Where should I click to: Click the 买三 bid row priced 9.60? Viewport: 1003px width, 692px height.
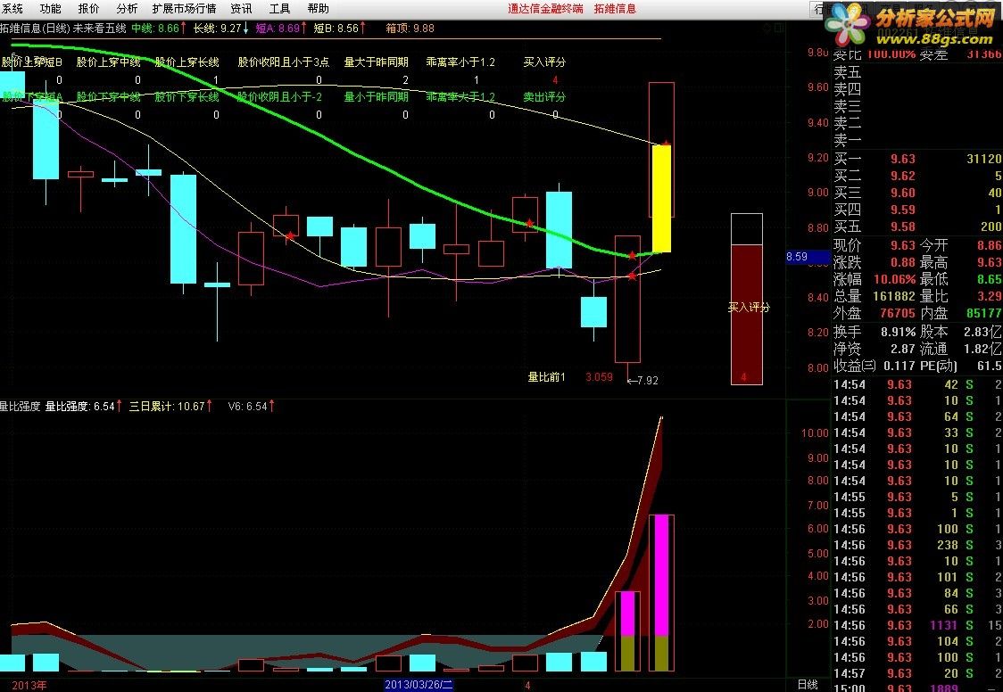pos(917,193)
